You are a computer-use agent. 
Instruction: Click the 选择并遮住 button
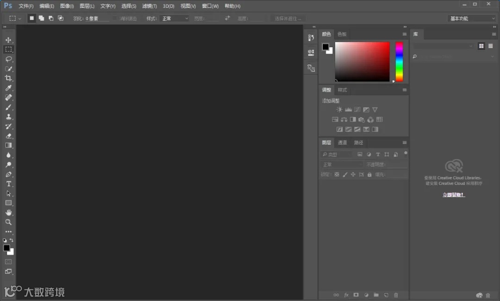[287, 18]
